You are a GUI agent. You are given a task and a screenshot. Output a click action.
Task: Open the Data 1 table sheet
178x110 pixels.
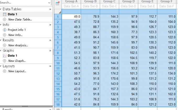point(12,14)
